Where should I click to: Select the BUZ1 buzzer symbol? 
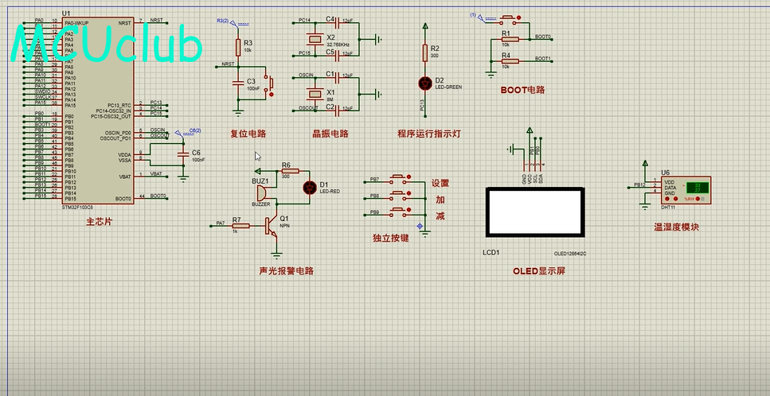point(262,196)
